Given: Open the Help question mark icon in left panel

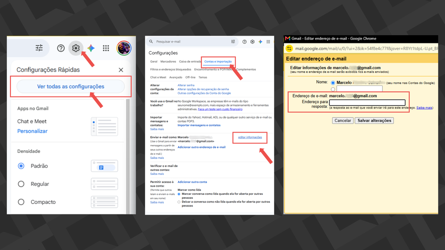Looking at the screenshot, I should (x=61, y=48).
